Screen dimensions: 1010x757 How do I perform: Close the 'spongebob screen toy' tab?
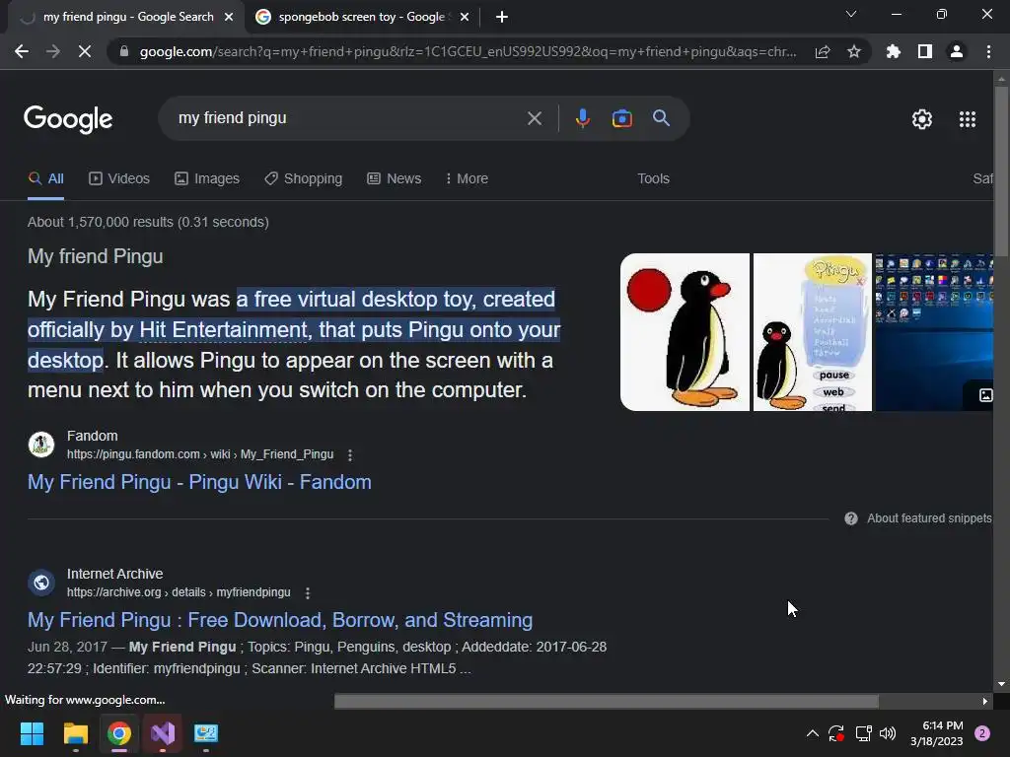coord(465,17)
